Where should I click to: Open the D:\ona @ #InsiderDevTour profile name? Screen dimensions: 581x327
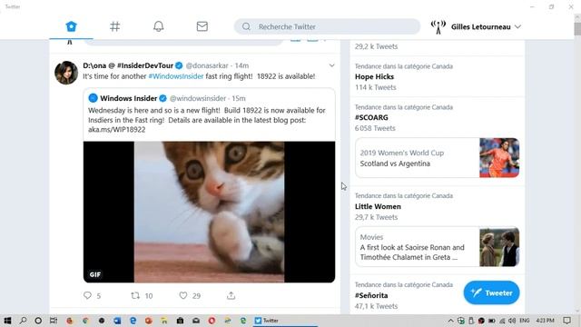(128, 65)
